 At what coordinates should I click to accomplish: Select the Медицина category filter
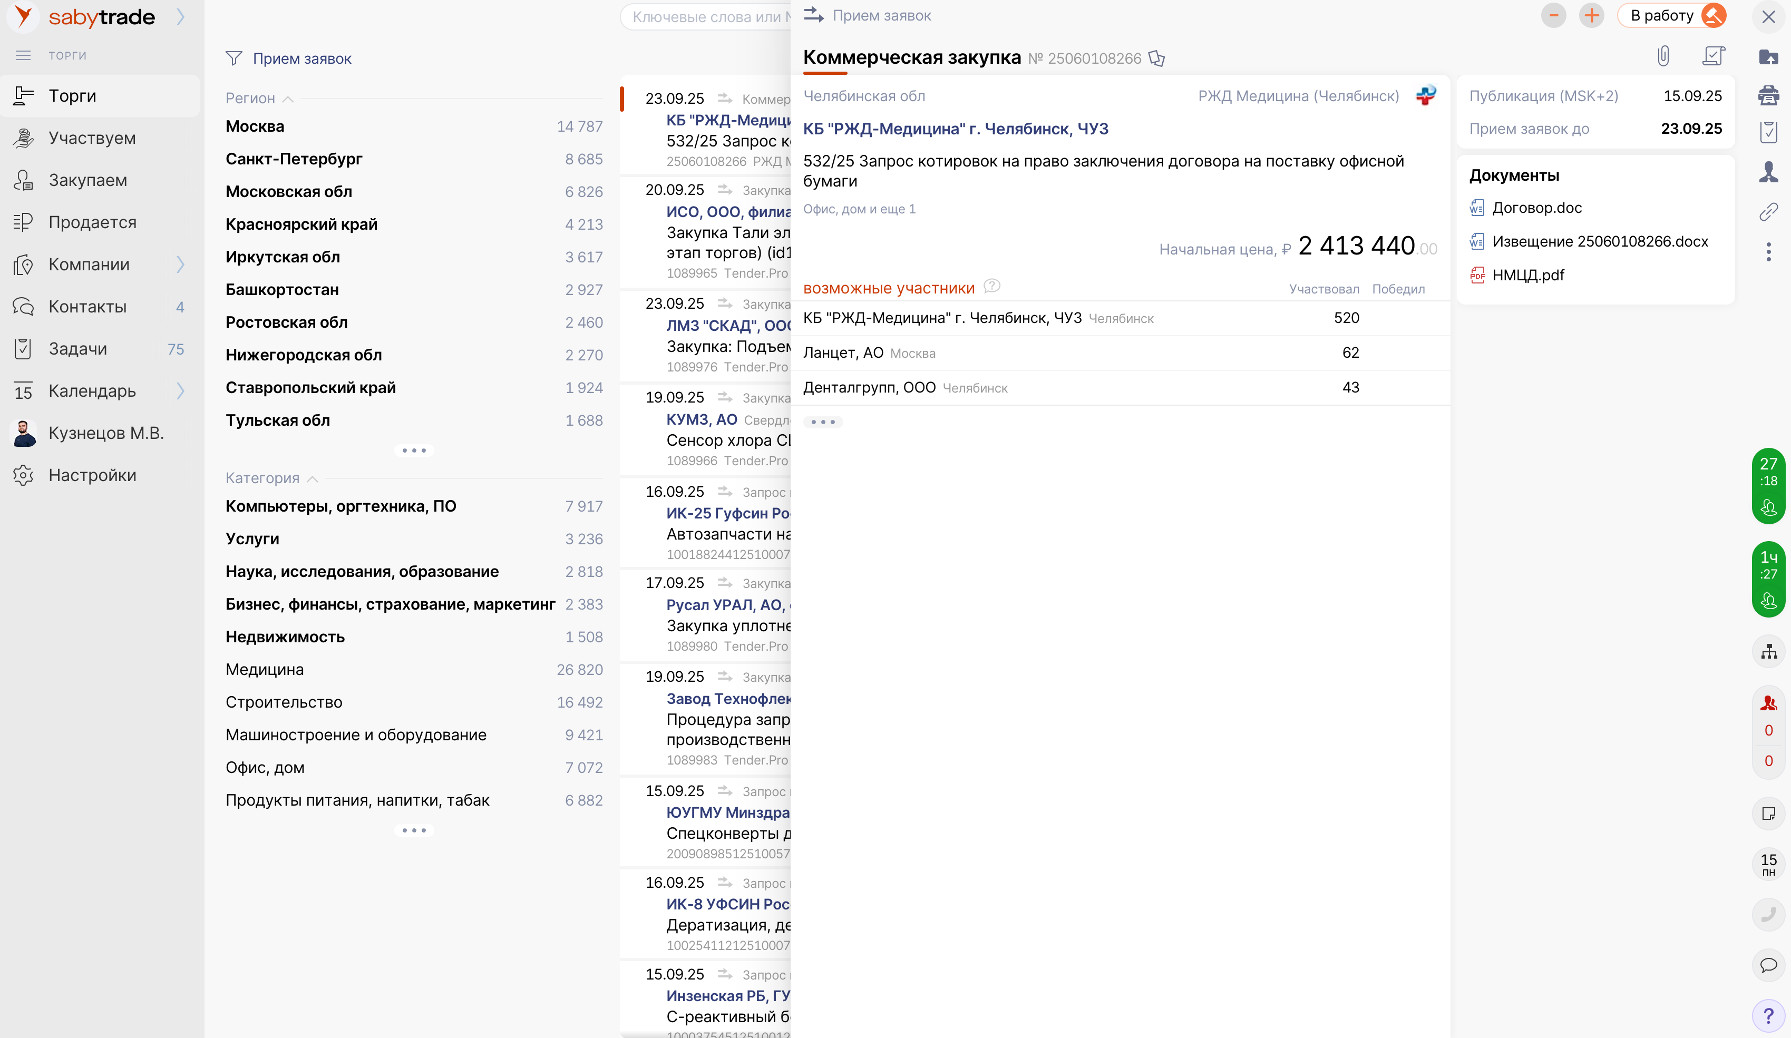[265, 669]
